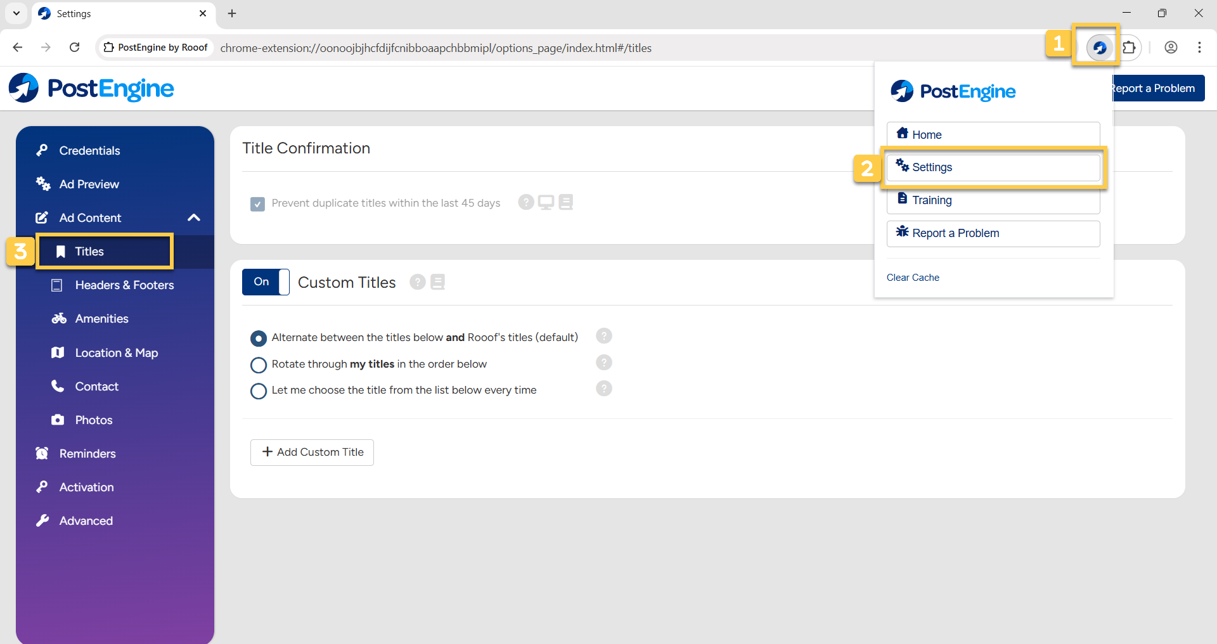
Task: Click the blue Report a Problem header button
Action: click(x=1159, y=88)
